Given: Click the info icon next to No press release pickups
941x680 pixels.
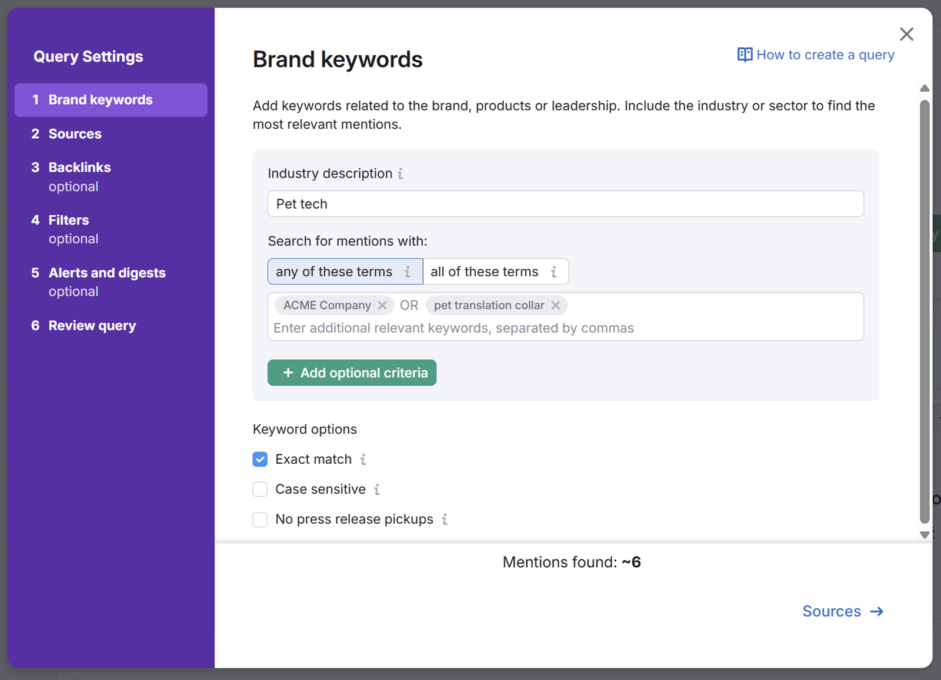Looking at the screenshot, I should click(x=445, y=519).
